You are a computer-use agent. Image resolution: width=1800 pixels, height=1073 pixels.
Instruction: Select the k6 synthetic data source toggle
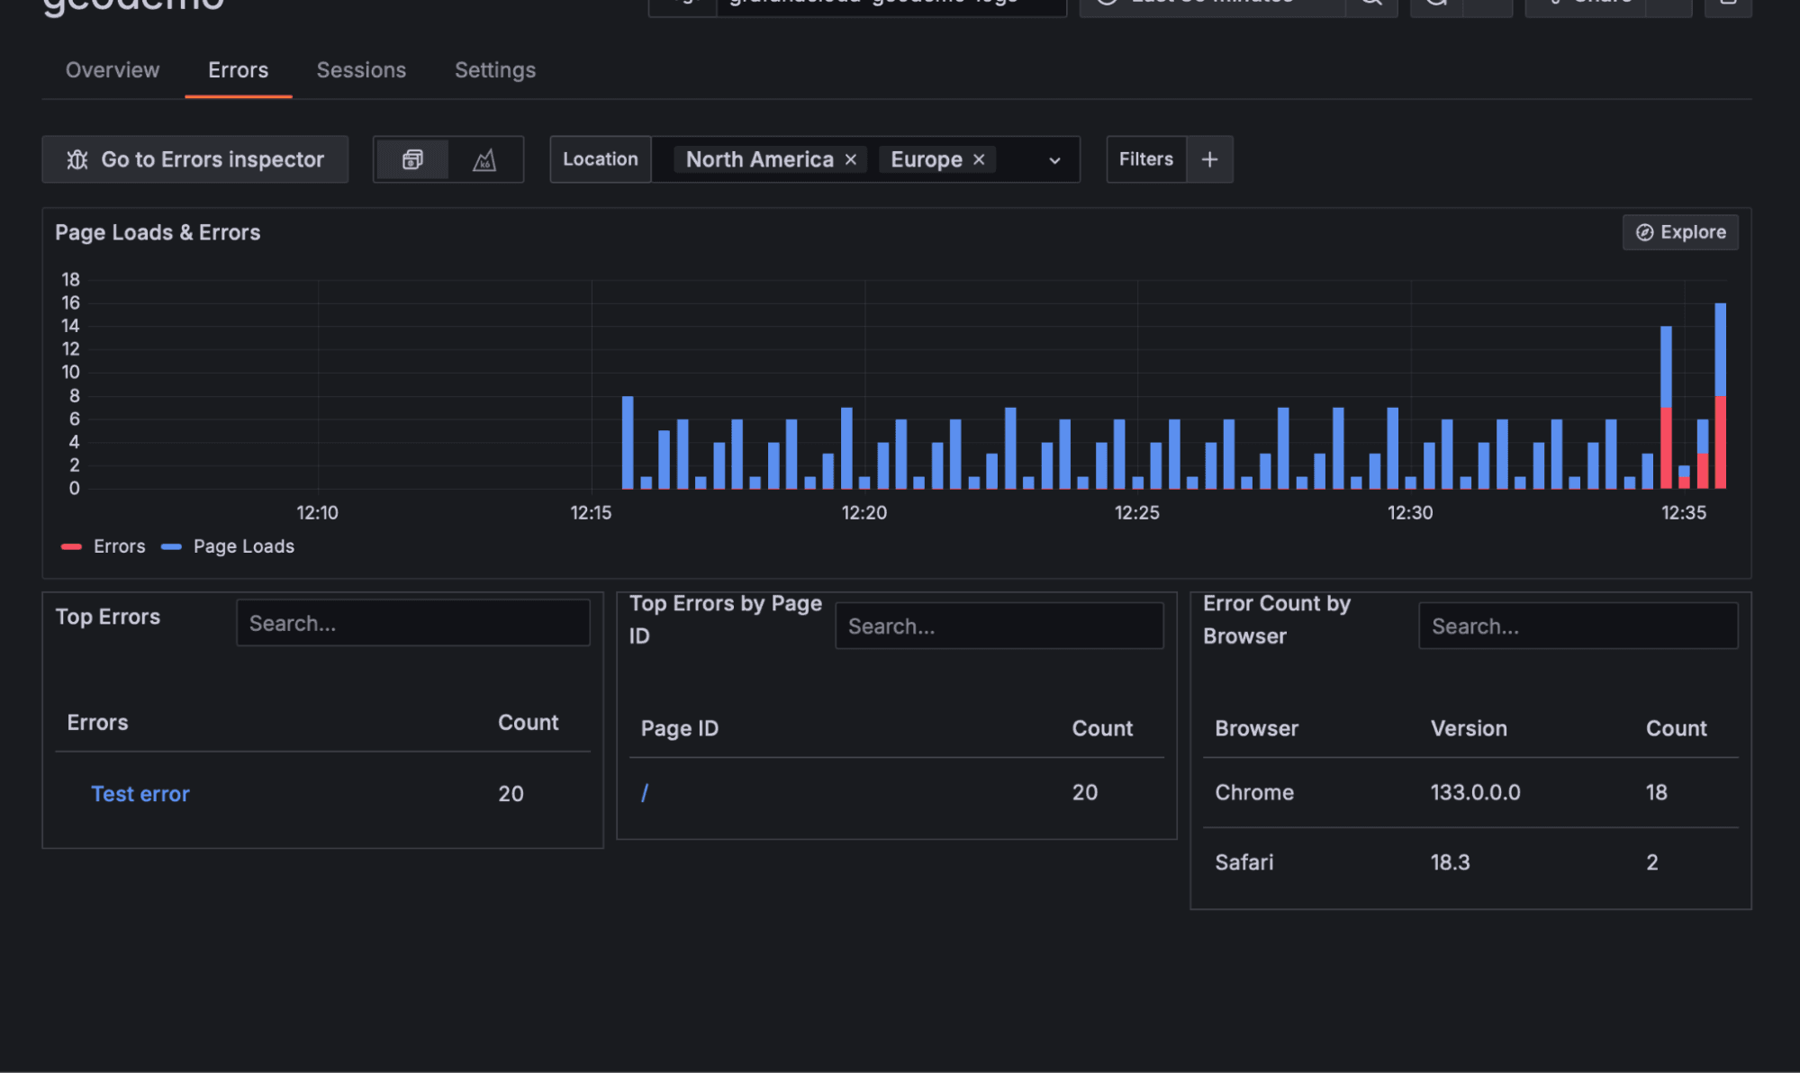[484, 159]
